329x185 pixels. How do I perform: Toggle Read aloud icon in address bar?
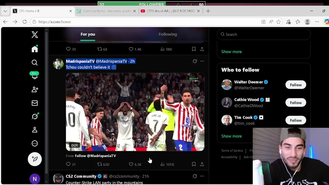(271, 22)
